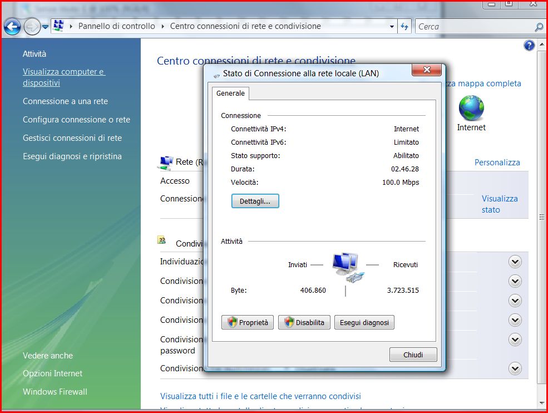Image resolution: width=548 pixels, height=413 pixels.
Task: Expand the Condivisione password row chevron
Action: [515, 340]
